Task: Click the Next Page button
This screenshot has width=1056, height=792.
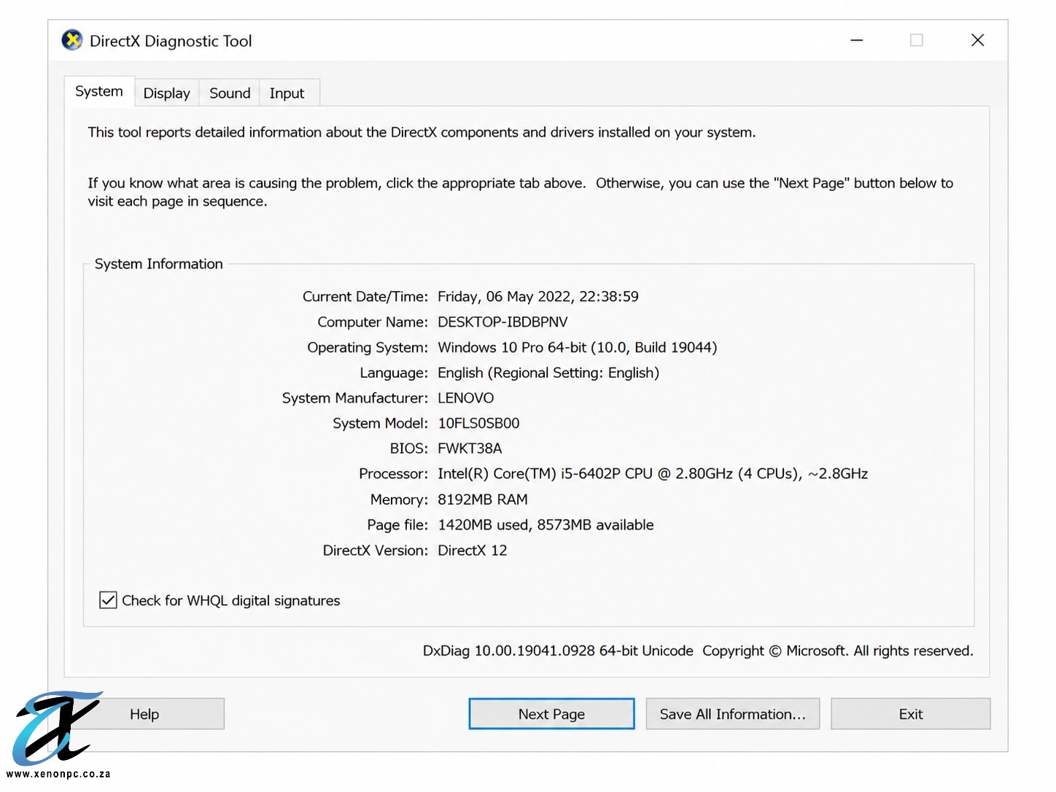Action: 551,714
